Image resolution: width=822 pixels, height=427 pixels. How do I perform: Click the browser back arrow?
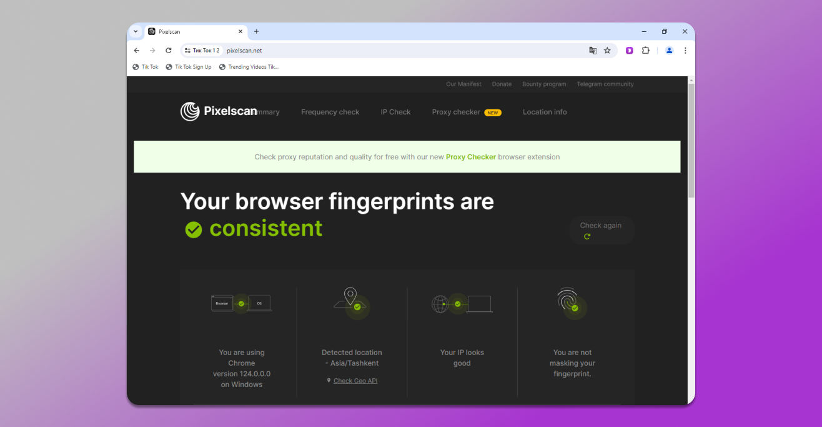(x=137, y=51)
